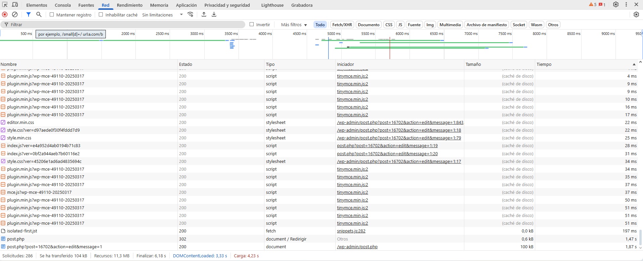Toggle device toolbar icon

pyautogui.click(x=15, y=5)
